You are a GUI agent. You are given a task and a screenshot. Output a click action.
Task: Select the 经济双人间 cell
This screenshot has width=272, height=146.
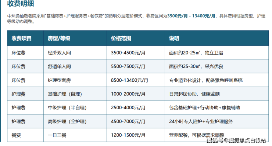75,53
